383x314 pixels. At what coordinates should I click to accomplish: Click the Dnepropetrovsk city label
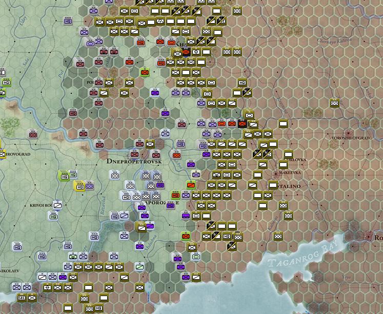(x=134, y=161)
